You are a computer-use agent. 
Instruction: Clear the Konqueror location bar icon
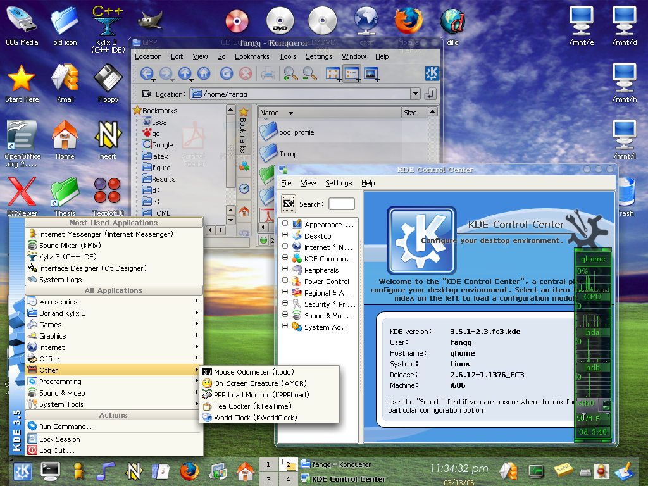(146, 94)
